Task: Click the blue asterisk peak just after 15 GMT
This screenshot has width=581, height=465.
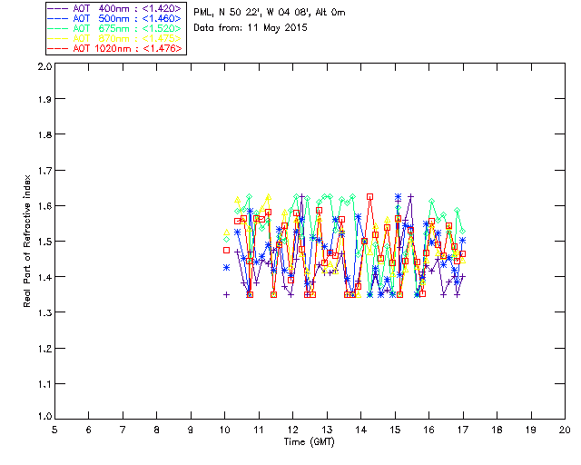Action: [398, 196]
